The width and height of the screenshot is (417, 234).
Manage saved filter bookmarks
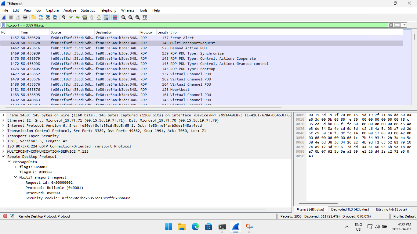pyautogui.click(x=3, y=25)
